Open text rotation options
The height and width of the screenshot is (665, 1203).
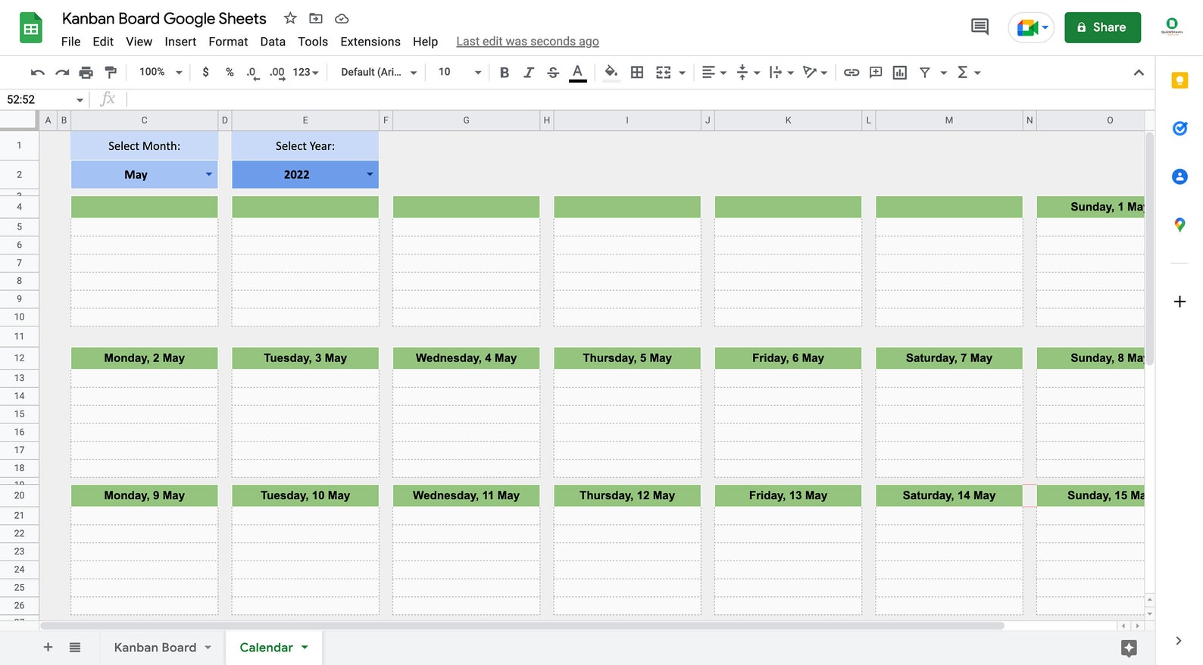click(x=815, y=73)
